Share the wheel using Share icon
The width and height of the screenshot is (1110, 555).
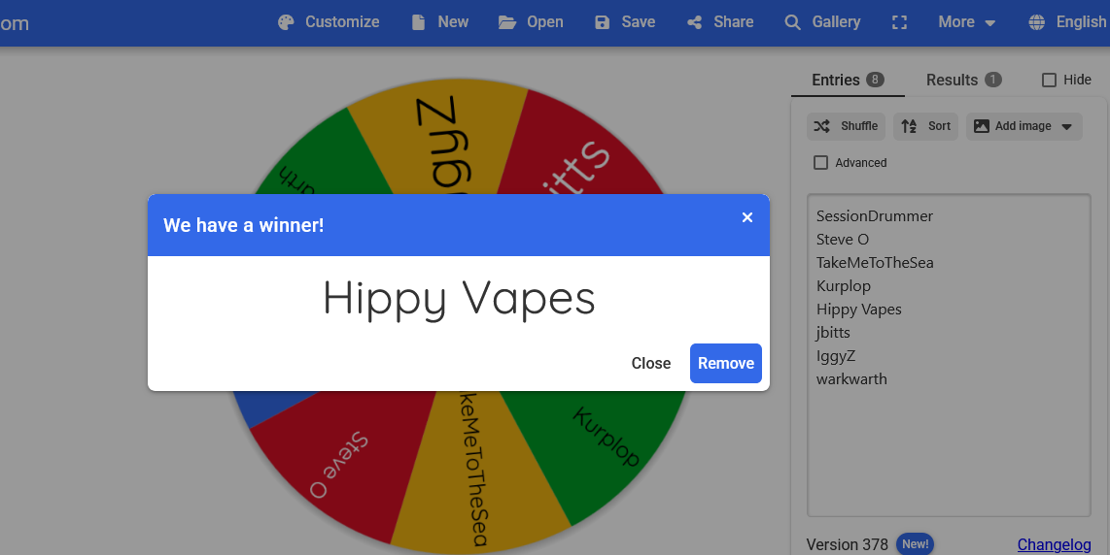pos(695,22)
